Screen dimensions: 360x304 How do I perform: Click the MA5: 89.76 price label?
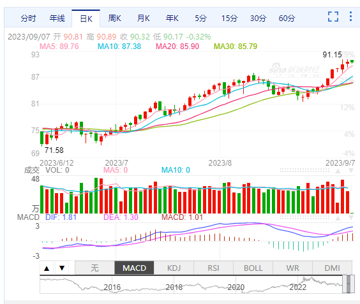pyautogui.click(x=59, y=47)
